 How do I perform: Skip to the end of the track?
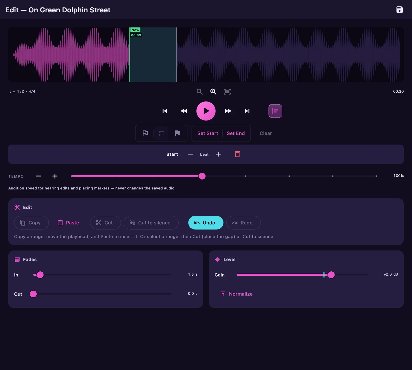pos(247,111)
